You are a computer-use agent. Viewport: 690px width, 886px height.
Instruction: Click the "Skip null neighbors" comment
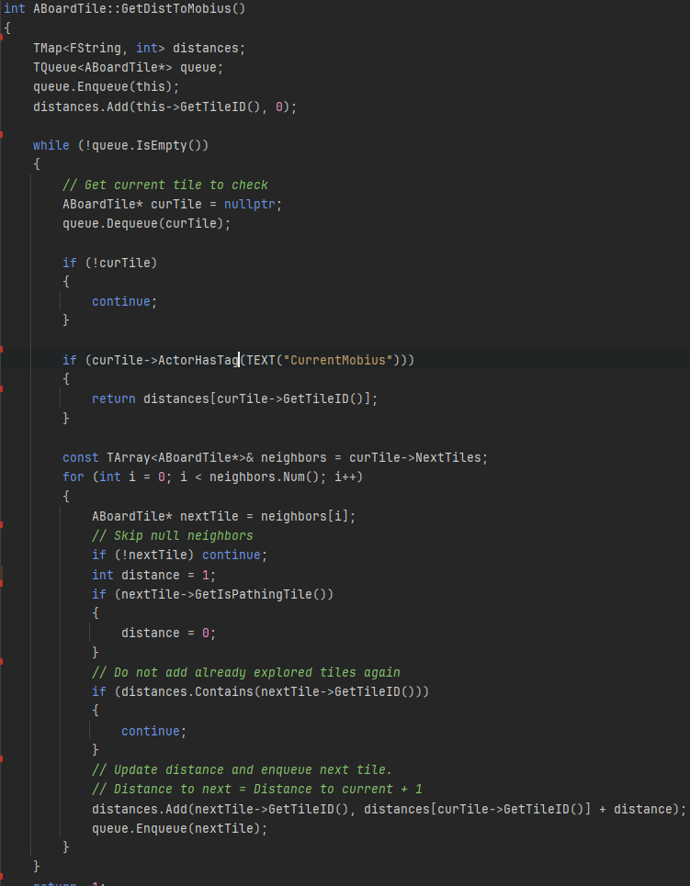173,536
